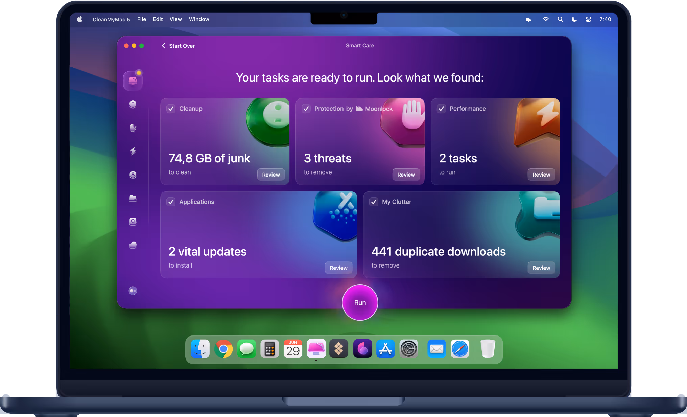Open Space Lens disk sidebar icon
687x417 pixels.
[x=133, y=222]
